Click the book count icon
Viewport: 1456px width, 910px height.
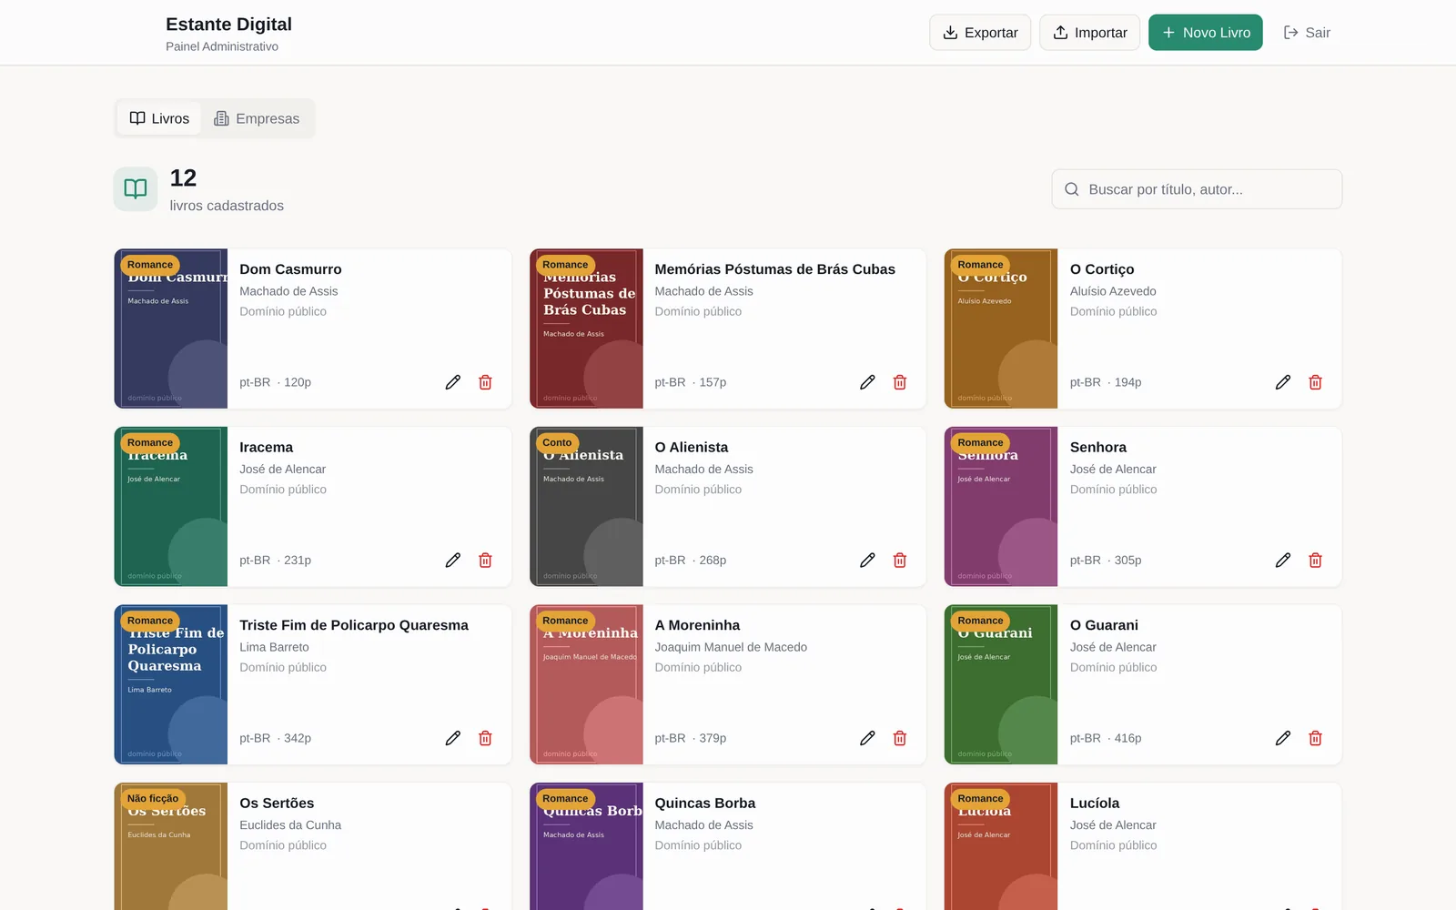[x=136, y=188]
